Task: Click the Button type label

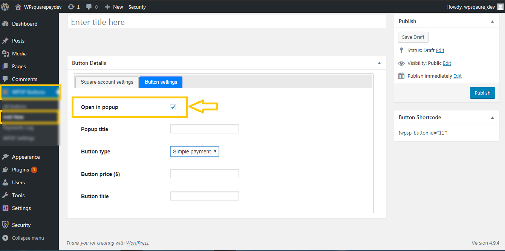Action: click(96, 152)
